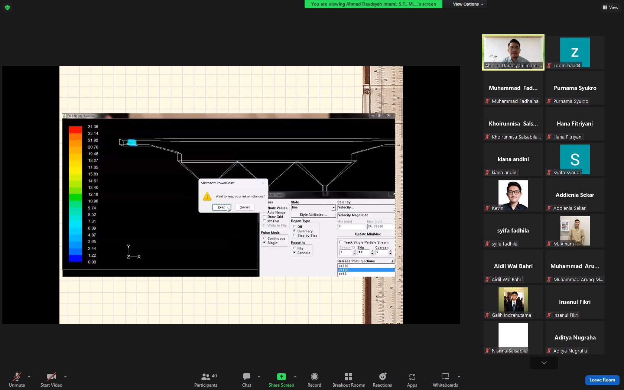The image size is (624, 390).
Task: Click the green encryption shield icon
Action: click(7, 7)
